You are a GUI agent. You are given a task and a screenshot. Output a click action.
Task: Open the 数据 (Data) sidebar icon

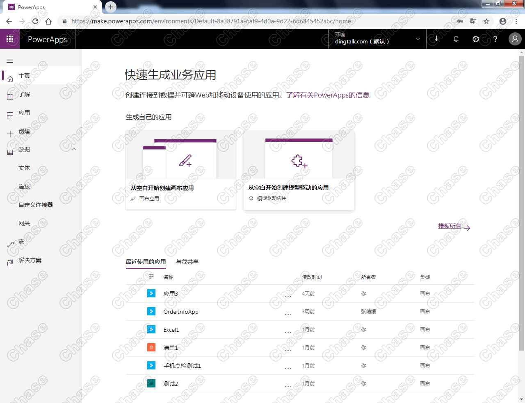coord(10,149)
